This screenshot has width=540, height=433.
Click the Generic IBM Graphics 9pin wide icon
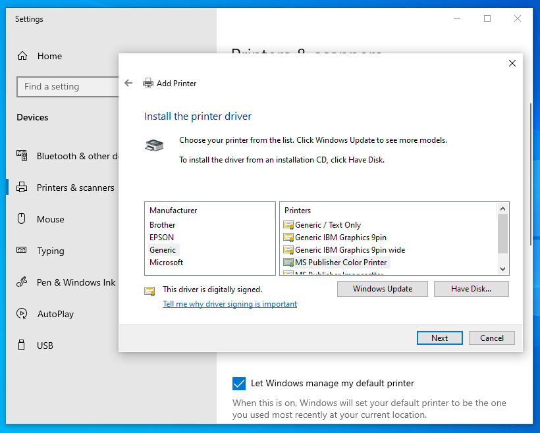288,250
